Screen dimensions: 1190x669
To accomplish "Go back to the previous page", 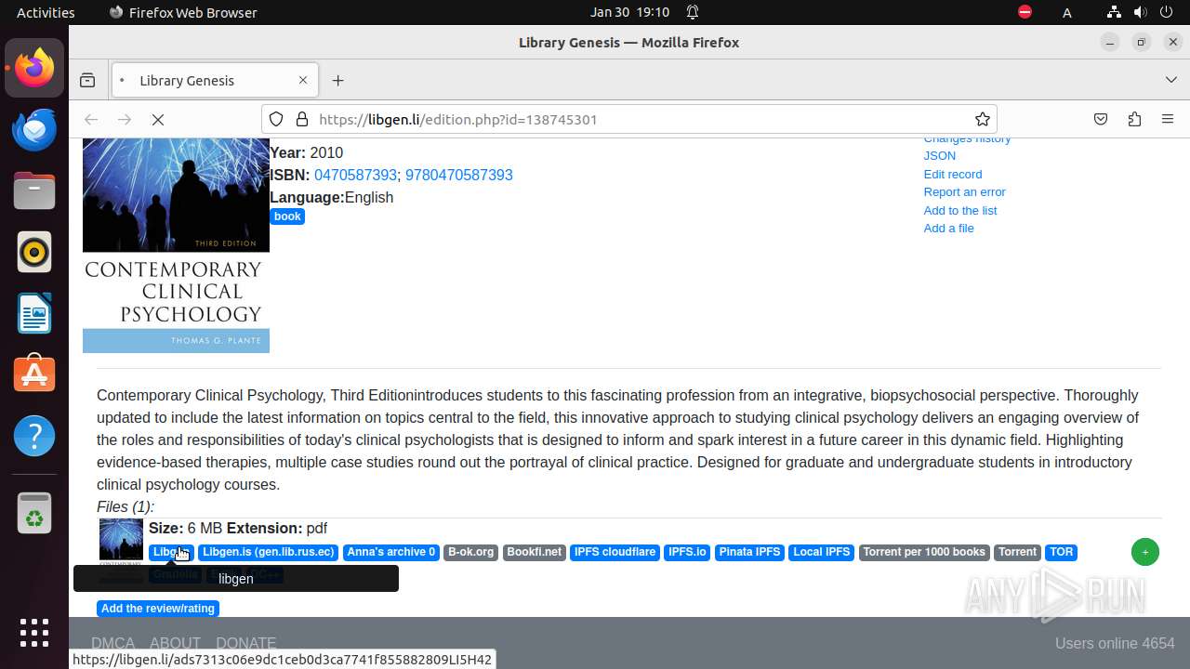I will (91, 119).
